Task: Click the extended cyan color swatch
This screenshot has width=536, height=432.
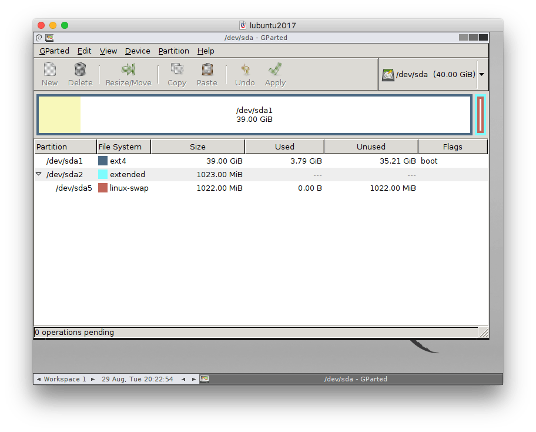Action: [102, 174]
